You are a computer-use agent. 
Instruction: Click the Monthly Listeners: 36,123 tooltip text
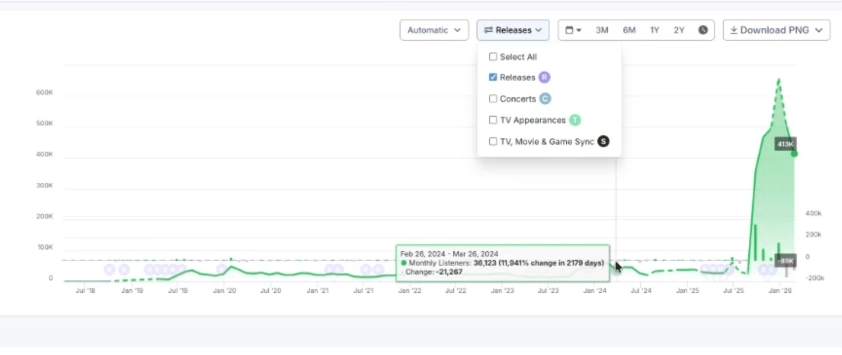pyautogui.click(x=506, y=263)
